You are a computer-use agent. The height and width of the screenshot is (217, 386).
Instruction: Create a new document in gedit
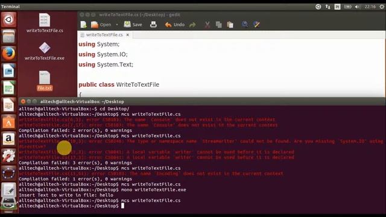click(x=83, y=25)
